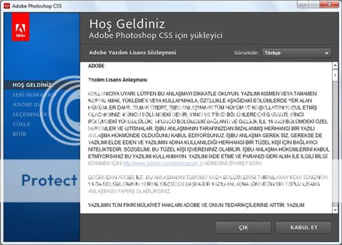Select BİTİR step in sidebar
342x245 pixels.
click(x=19, y=134)
